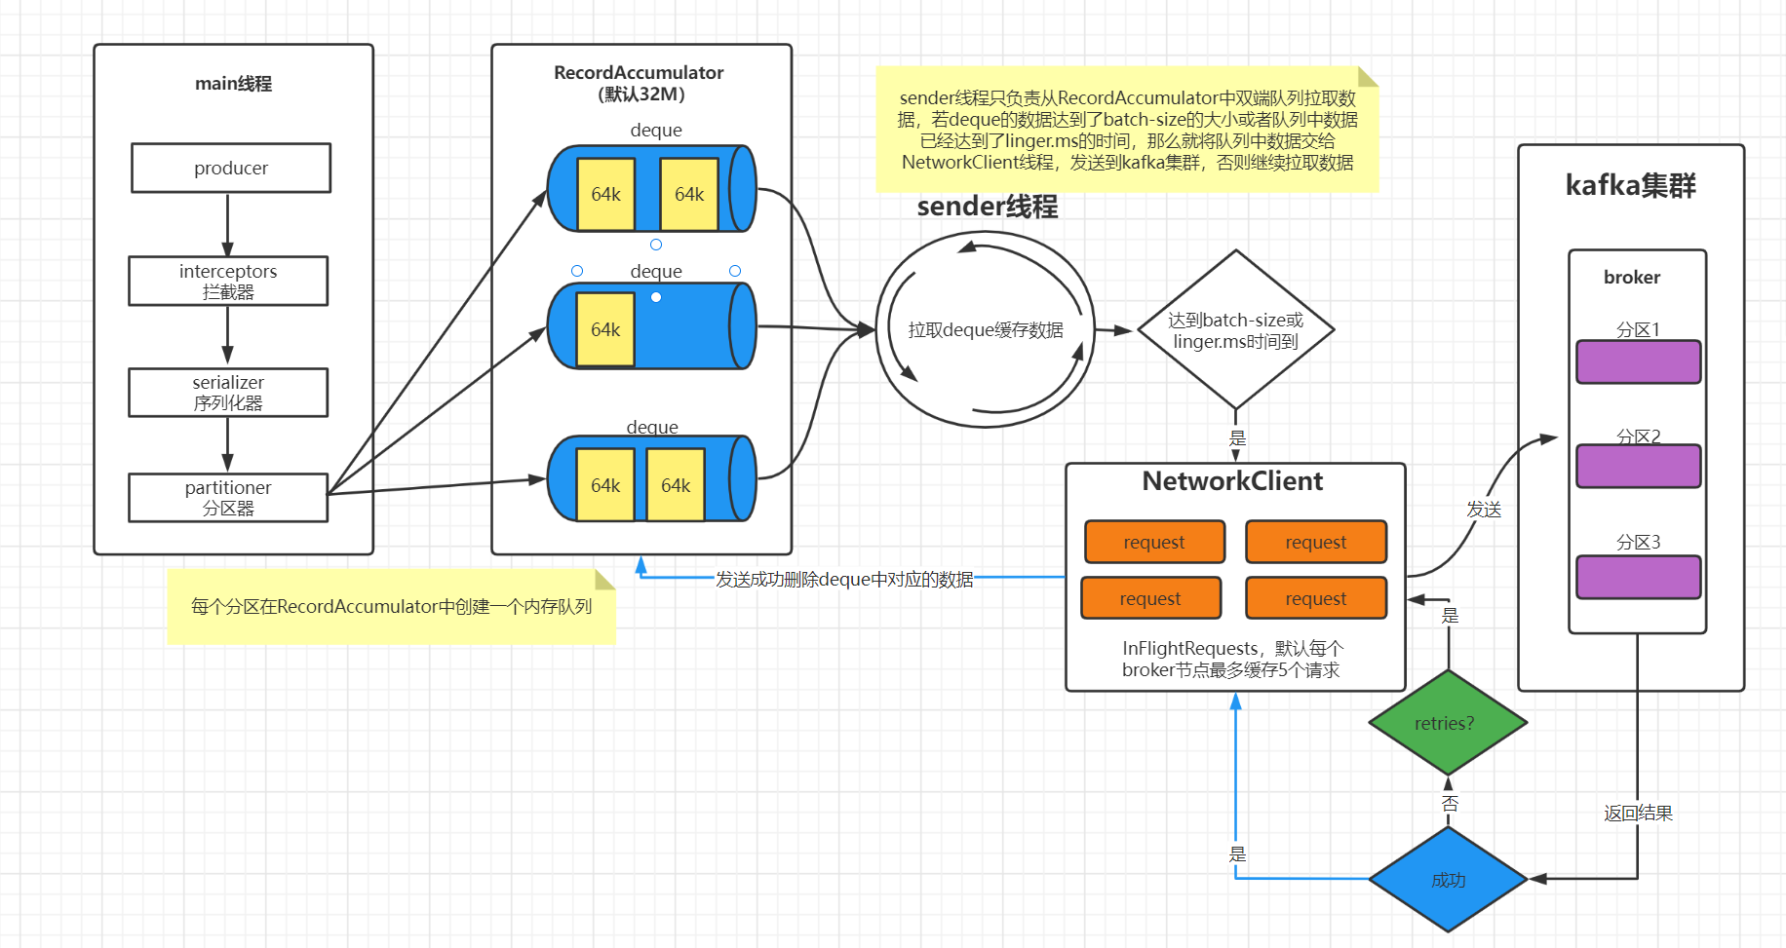1786x948 pixels.
Task: Click the 是 label below the batch-size diamond
Action: point(1237,437)
